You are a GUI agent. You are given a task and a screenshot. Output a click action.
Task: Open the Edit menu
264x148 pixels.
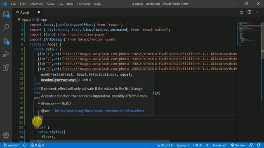(23, 4)
